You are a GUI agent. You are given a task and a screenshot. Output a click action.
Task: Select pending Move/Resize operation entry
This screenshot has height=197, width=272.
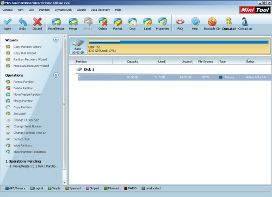tap(34, 166)
